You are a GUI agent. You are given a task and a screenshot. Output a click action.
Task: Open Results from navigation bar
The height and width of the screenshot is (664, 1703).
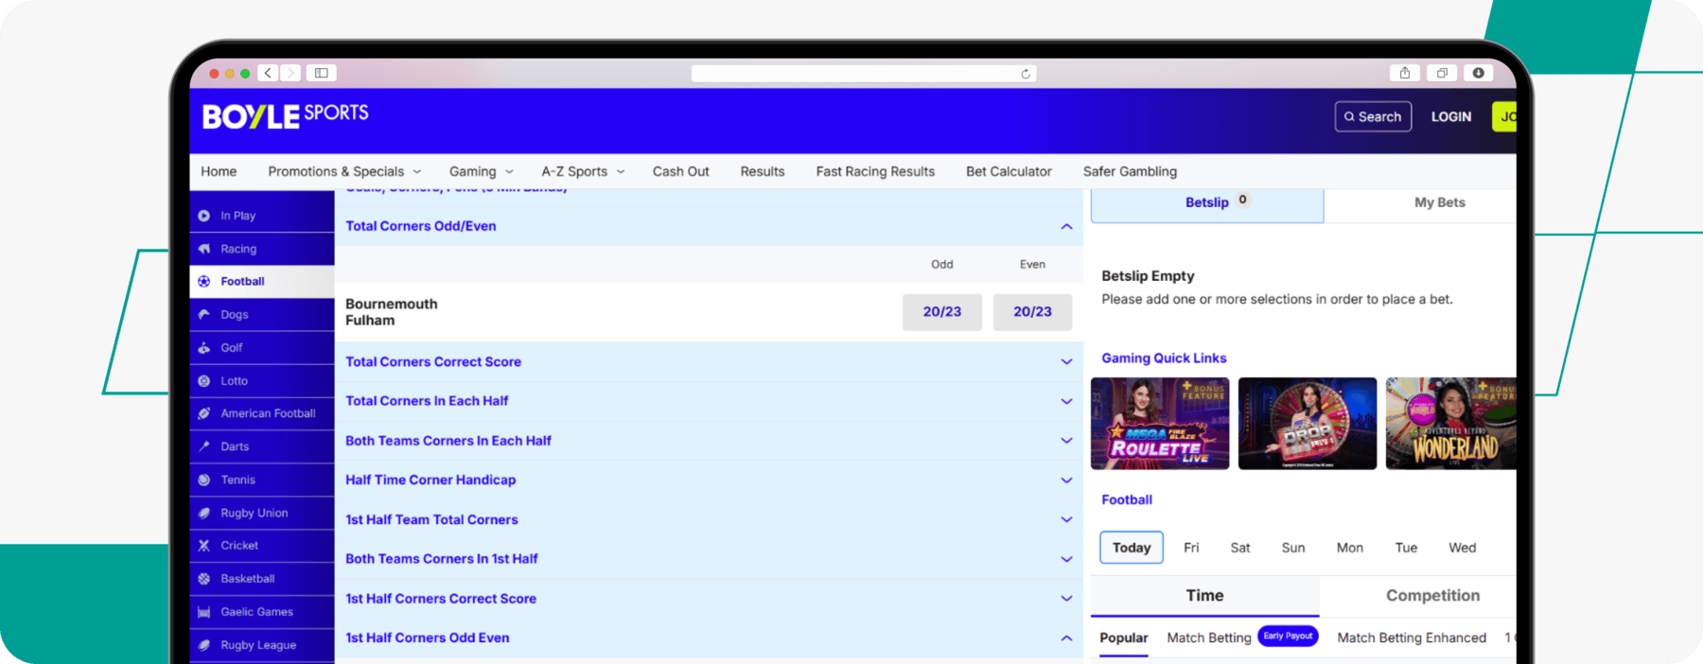pos(763,171)
